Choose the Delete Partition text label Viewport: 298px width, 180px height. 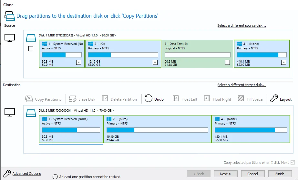coord(124,99)
